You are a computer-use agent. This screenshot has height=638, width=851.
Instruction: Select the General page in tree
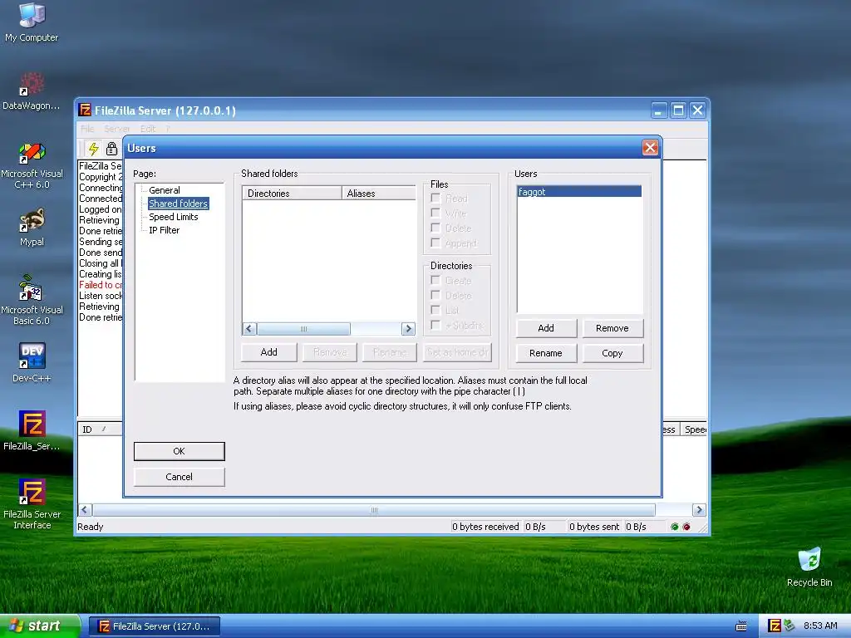[x=165, y=190]
